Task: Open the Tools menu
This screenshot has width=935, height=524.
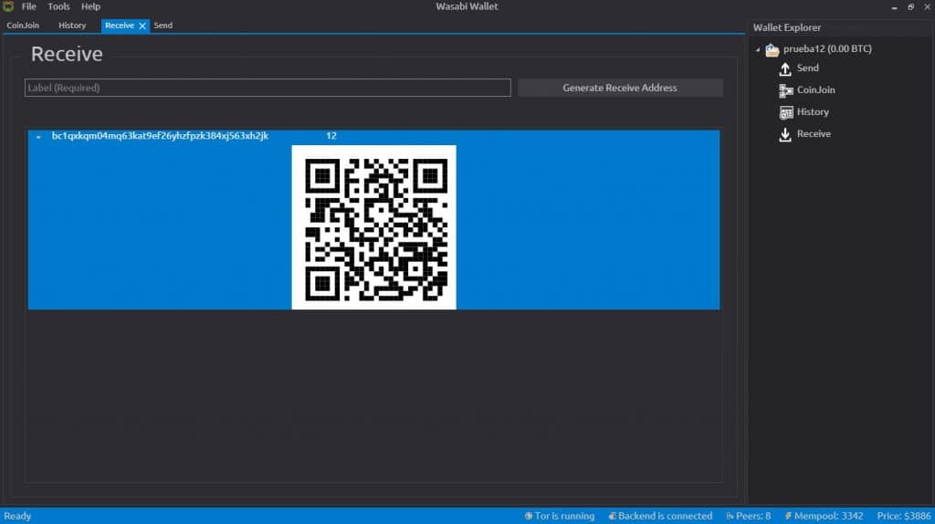Action: pyautogui.click(x=58, y=6)
